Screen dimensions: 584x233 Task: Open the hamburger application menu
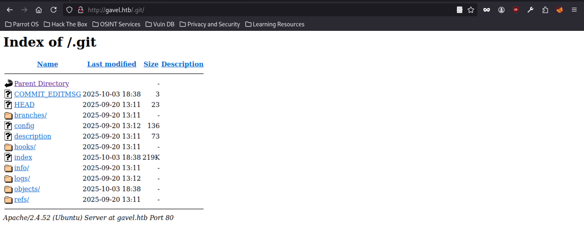(574, 10)
